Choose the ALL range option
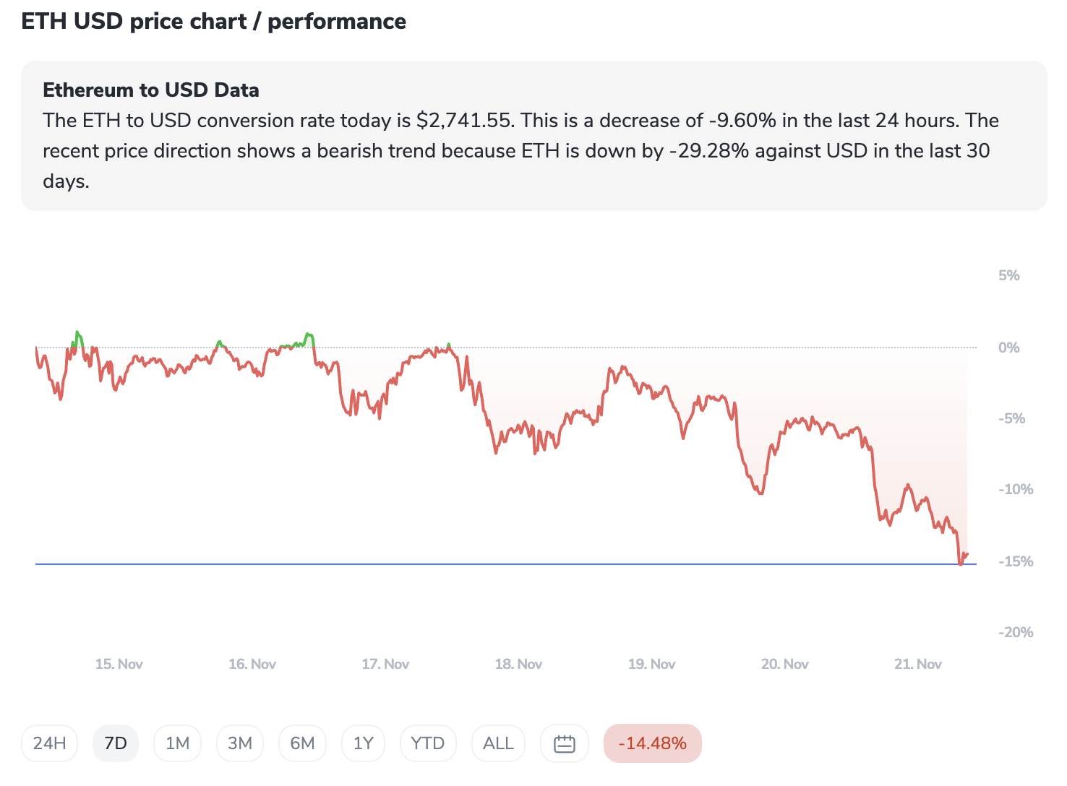1067x786 pixels. (498, 743)
